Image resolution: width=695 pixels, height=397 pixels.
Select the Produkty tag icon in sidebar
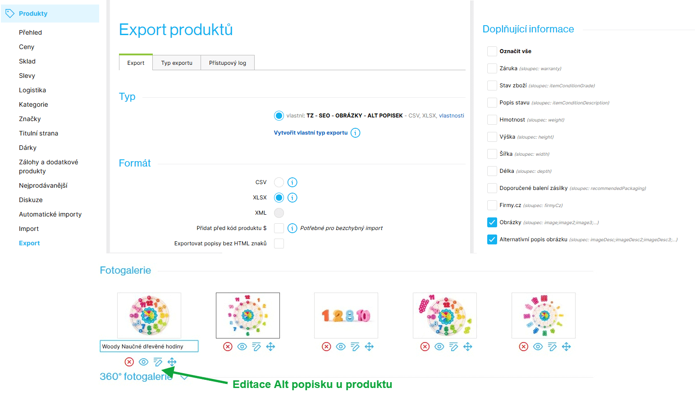click(9, 13)
